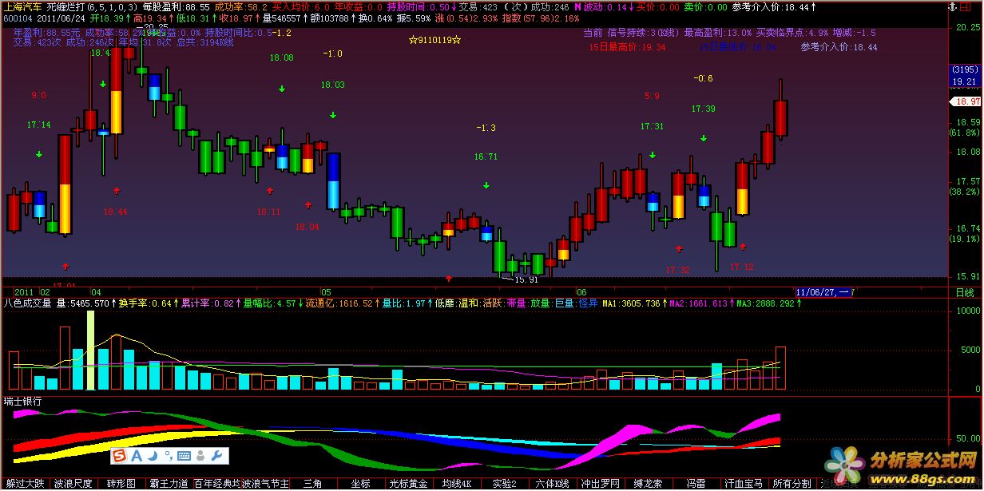Image resolution: width=984 pixels, height=491 pixels.
Task: Click the 15.91 low price label on chart
Action: click(526, 279)
